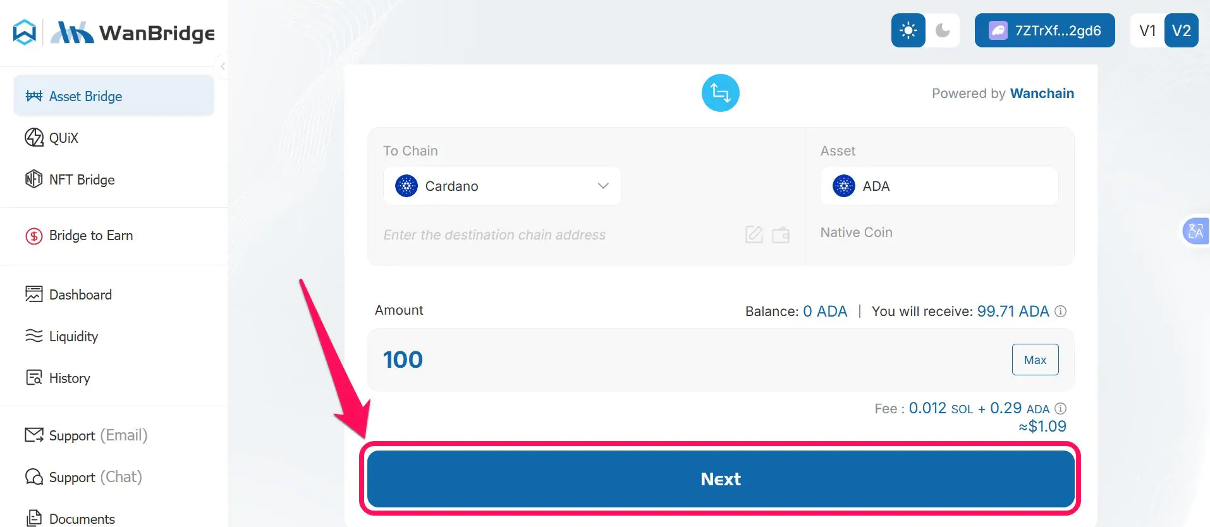Open the Bridge to Earn section
Image resolution: width=1210 pixels, height=527 pixels.
click(x=33, y=235)
